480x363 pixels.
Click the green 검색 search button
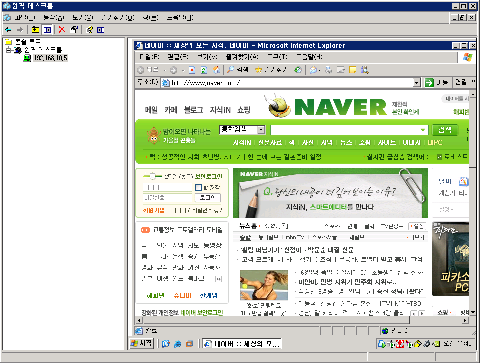click(445, 130)
